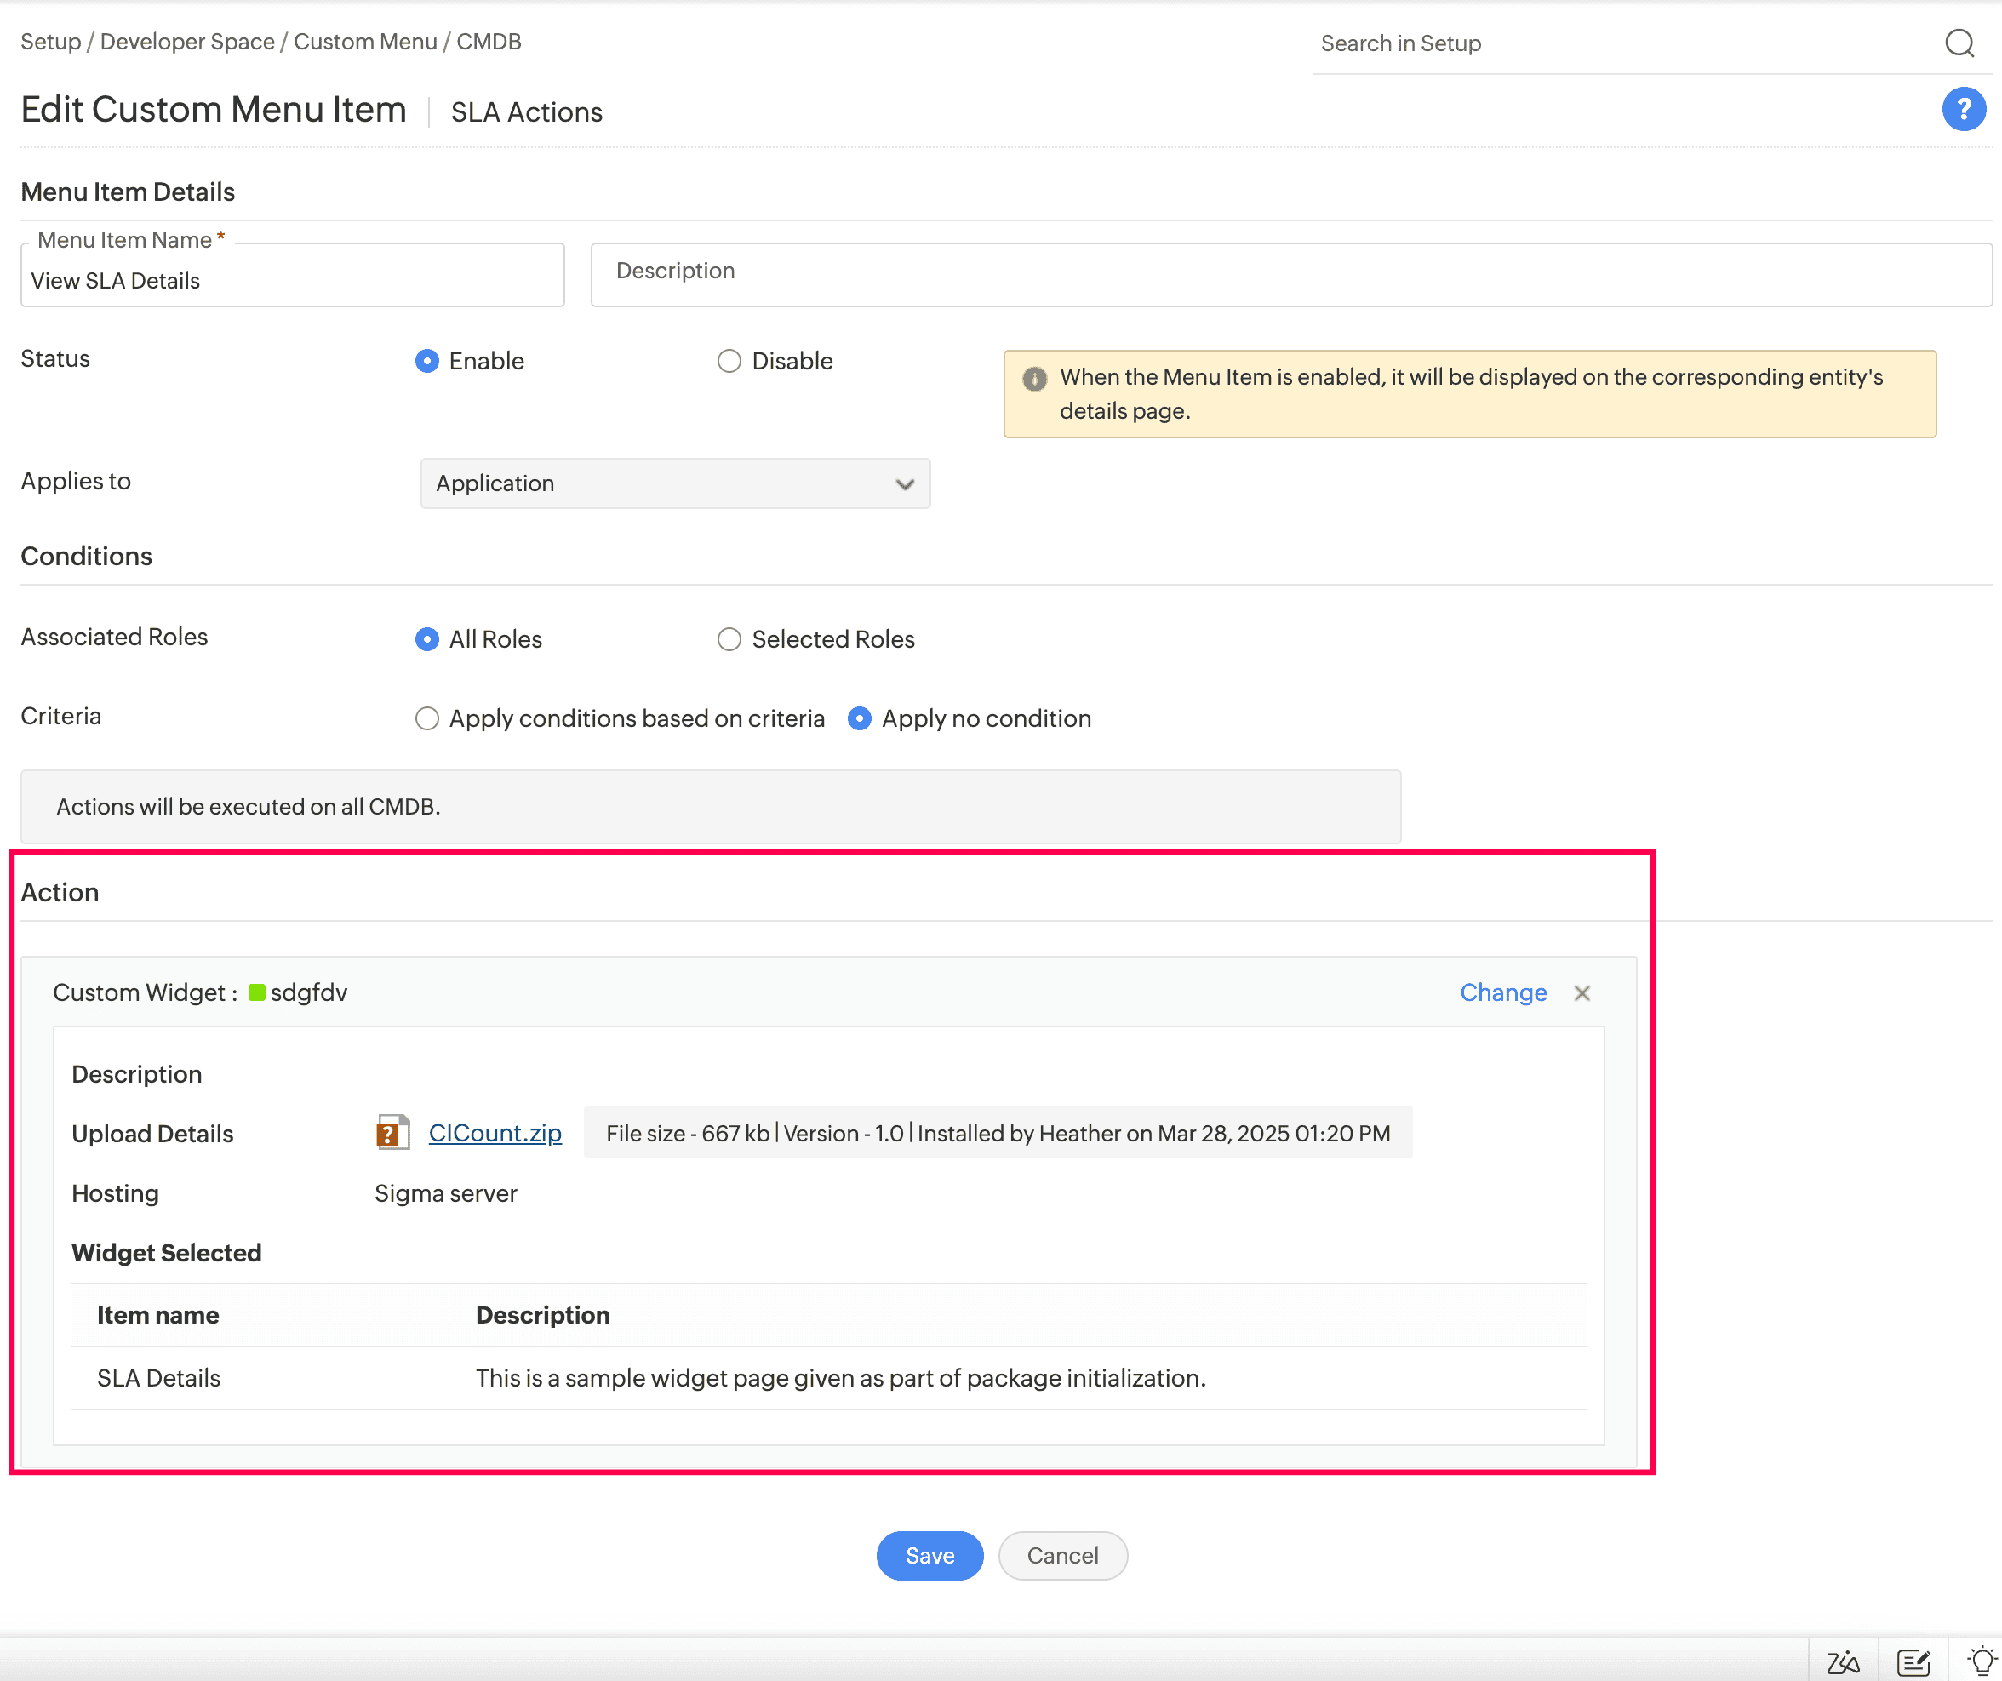Remove widget using the X icon
This screenshot has width=2002, height=1681.
pyautogui.click(x=1582, y=992)
